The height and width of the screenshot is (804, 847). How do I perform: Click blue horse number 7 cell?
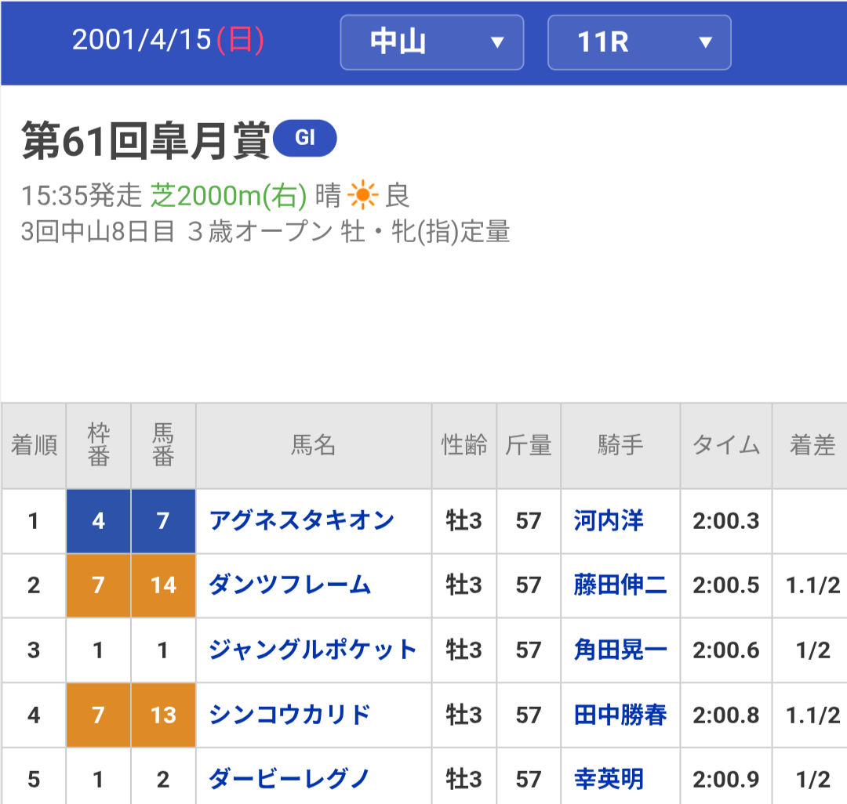[163, 521]
